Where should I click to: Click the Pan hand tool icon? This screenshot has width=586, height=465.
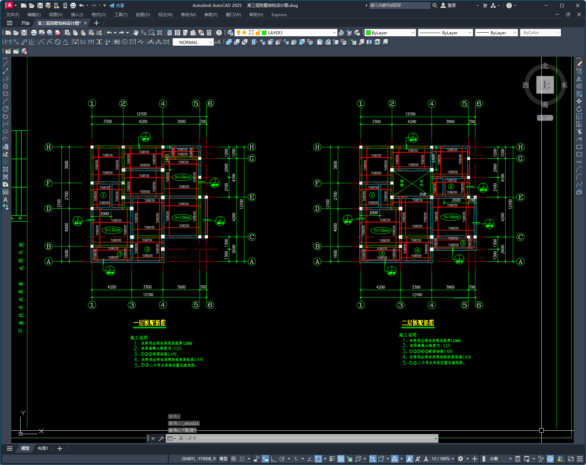click(136, 33)
